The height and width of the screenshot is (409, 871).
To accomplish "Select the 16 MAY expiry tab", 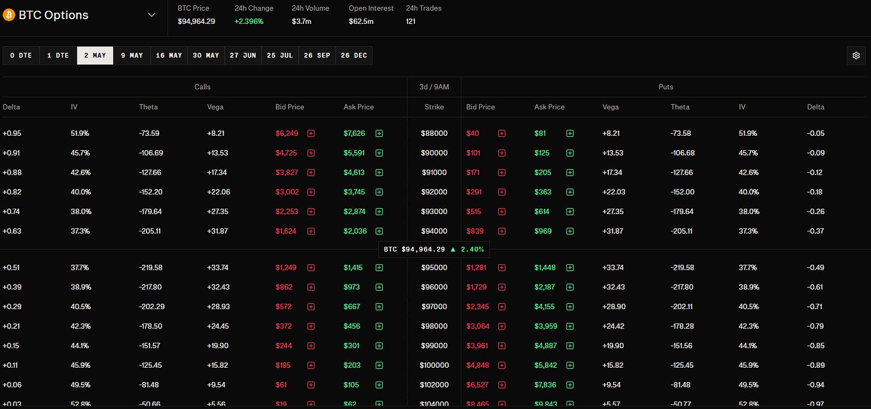I will 169,56.
